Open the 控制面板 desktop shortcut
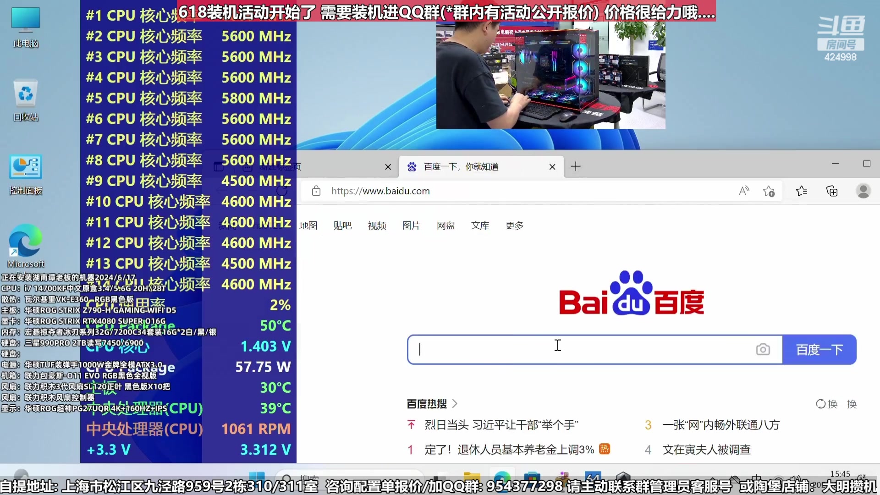 26,175
